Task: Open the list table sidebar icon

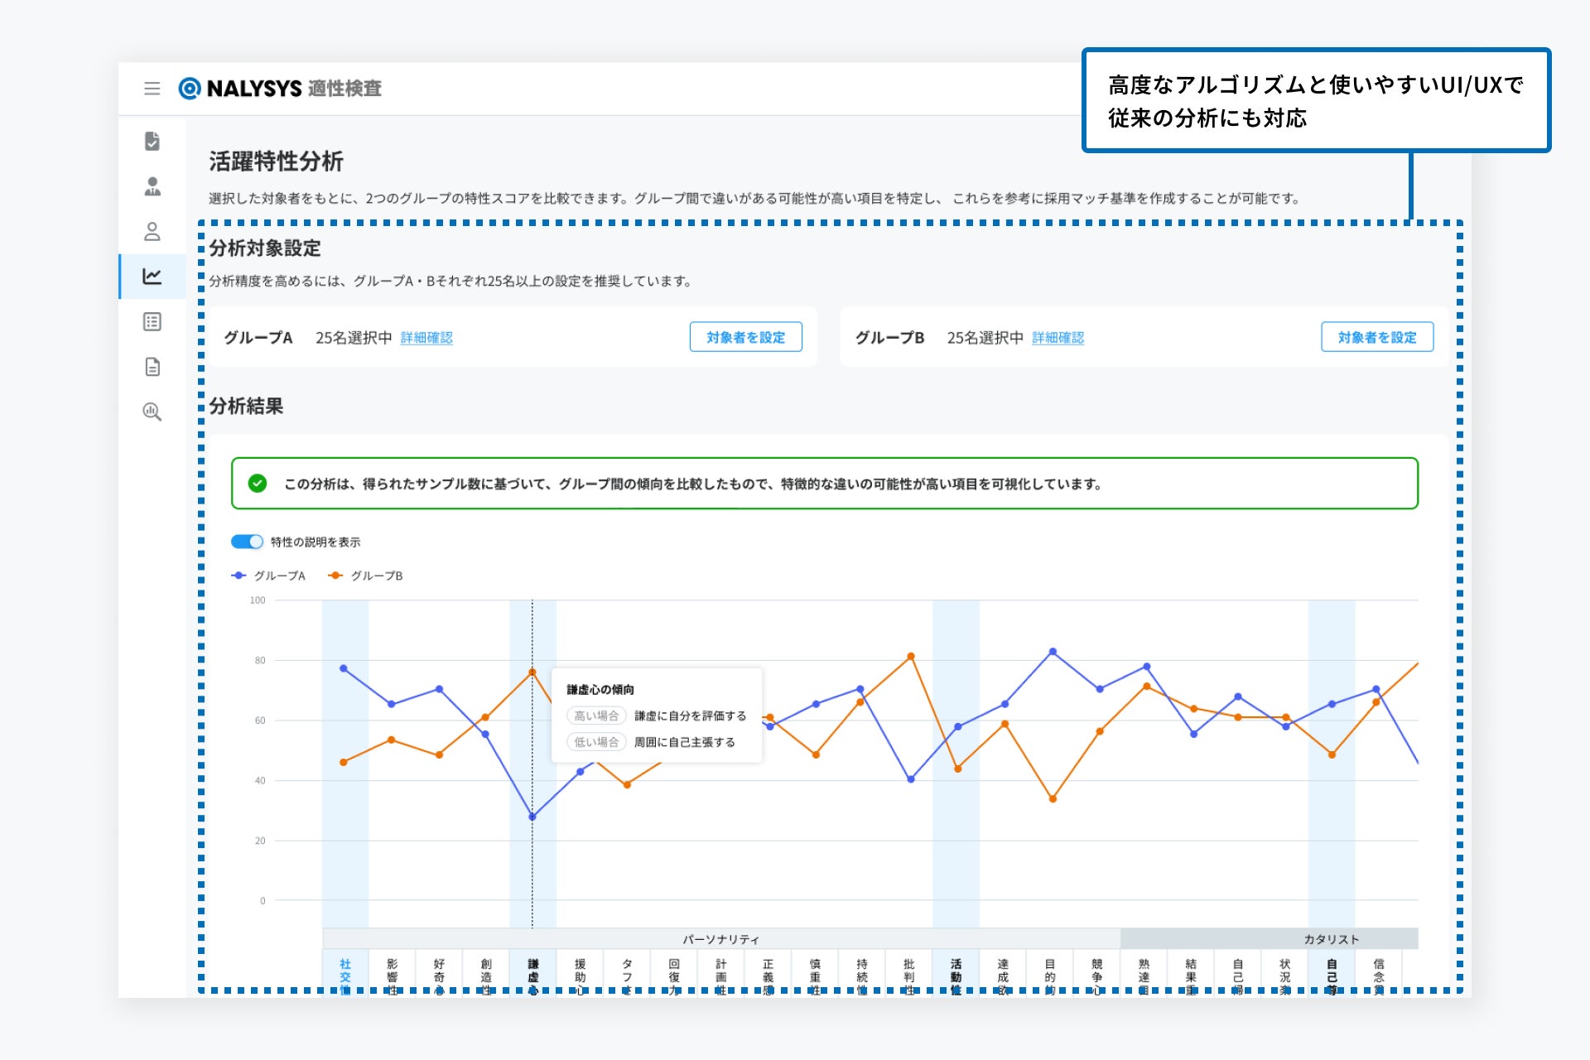Action: (x=152, y=321)
